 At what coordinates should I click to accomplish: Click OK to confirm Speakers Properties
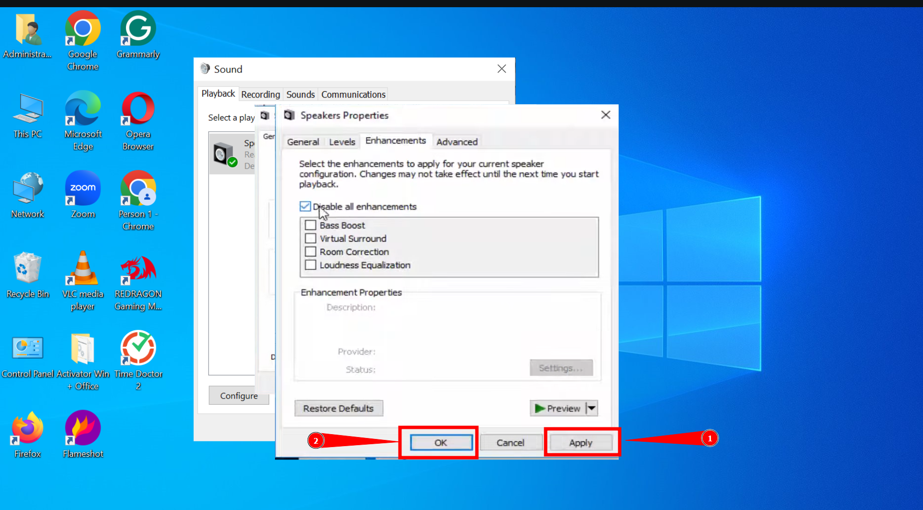click(x=441, y=443)
